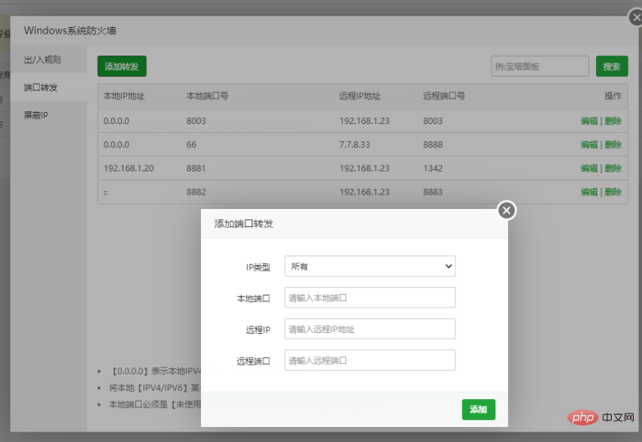The image size is (642, 442).
Task: Switch to the 端口转发 tab
Action: click(49, 87)
